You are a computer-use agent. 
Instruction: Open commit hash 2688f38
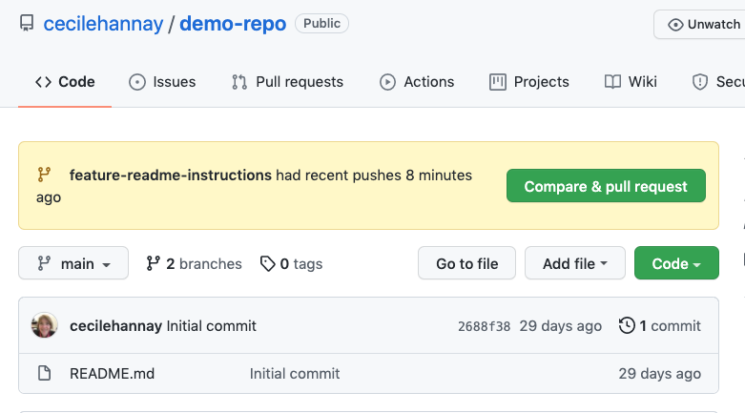click(x=485, y=326)
